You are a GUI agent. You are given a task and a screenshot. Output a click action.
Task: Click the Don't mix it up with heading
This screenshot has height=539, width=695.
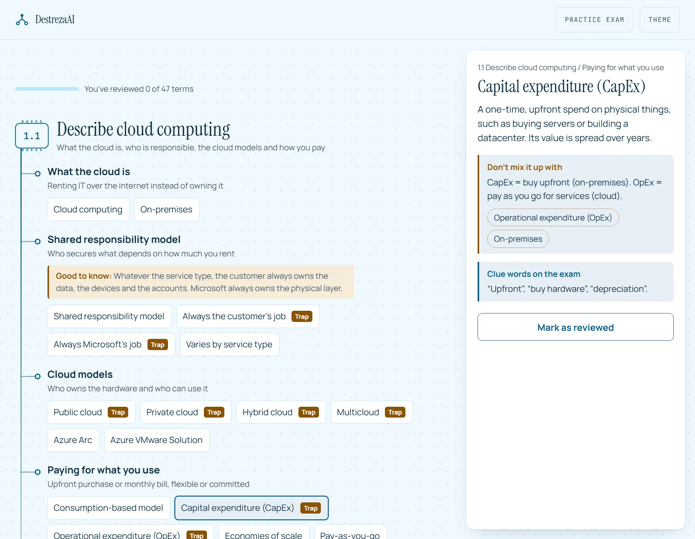524,167
